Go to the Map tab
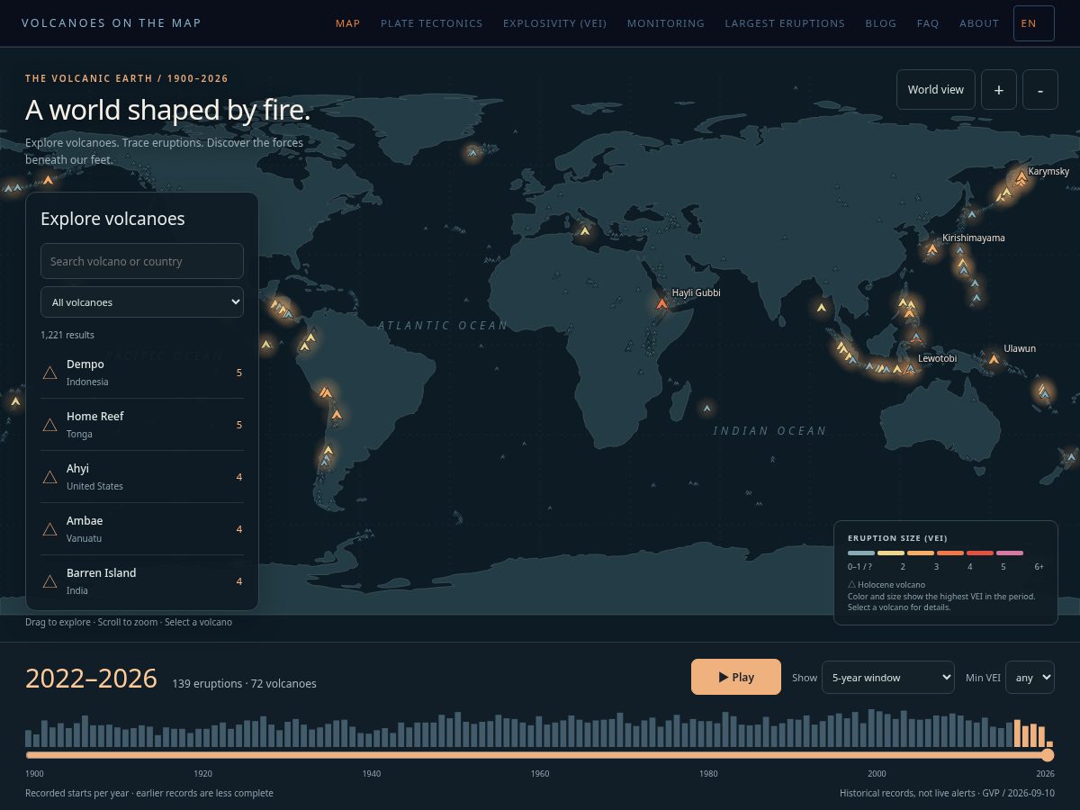This screenshot has width=1080, height=810. (347, 23)
